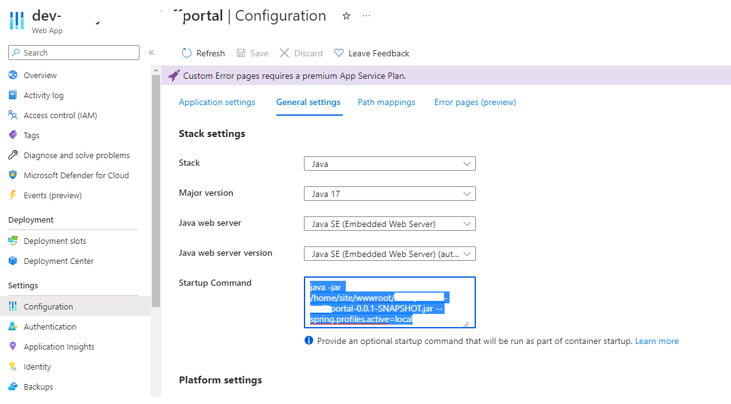The image size is (731, 404).
Task: Click the Startup Command resize grip corner
Action: pyautogui.click(x=466, y=324)
